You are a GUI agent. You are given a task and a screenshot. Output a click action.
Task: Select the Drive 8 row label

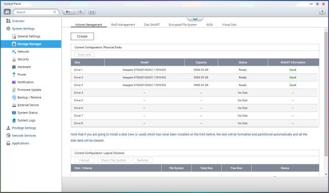point(78,123)
